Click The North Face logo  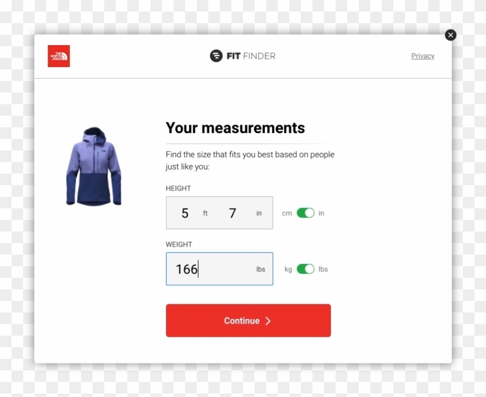pos(59,56)
